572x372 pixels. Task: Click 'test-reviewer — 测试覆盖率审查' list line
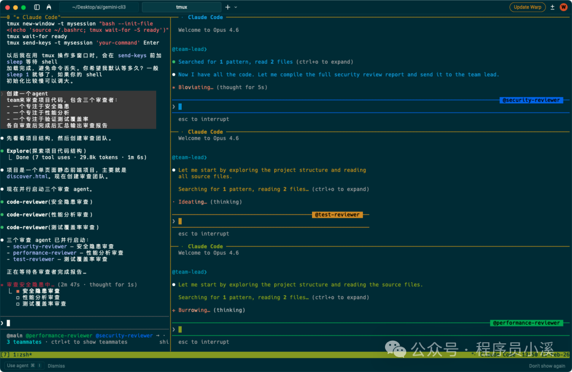tap(60, 259)
